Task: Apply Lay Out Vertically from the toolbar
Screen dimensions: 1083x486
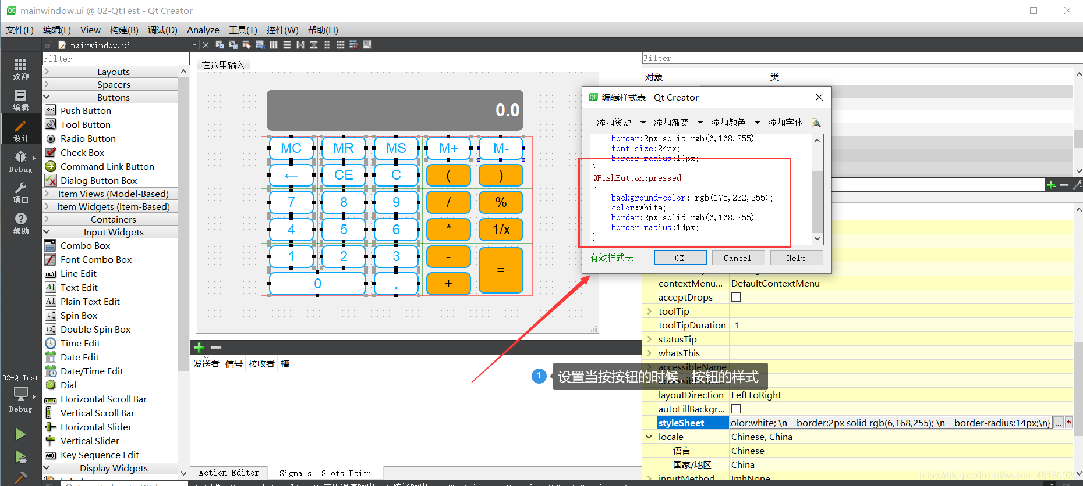Action: coord(286,45)
